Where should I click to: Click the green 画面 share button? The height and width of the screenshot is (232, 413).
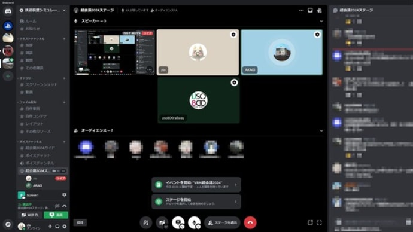point(56,215)
